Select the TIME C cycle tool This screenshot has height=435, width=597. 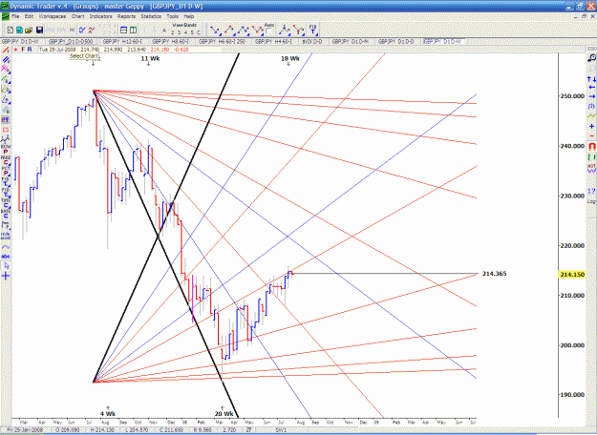pyautogui.click(x=6, y=203)
